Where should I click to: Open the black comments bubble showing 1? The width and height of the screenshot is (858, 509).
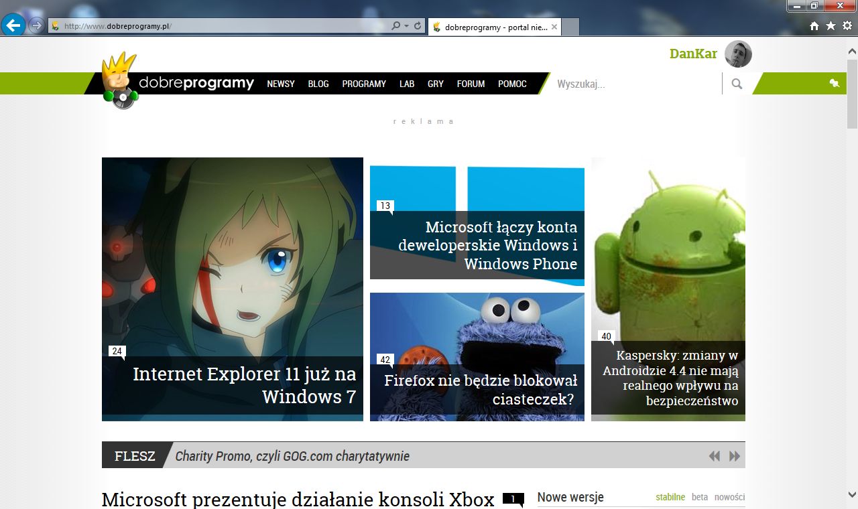(x=513, y=500)
